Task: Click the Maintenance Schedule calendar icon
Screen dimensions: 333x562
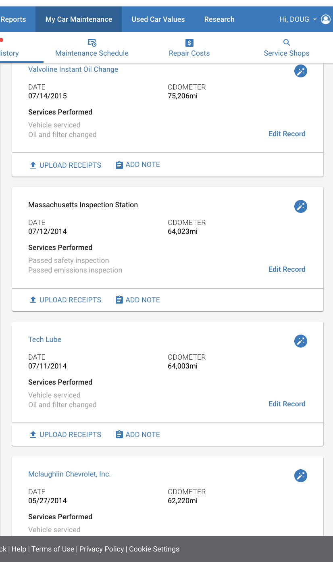Action: [x=92, y=43]
